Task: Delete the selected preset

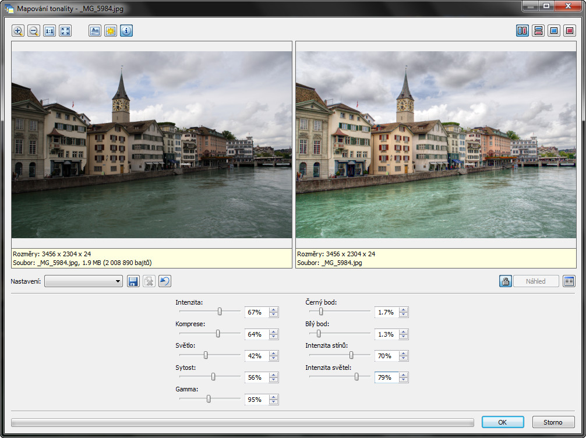Action: click(x=149, y=281)
